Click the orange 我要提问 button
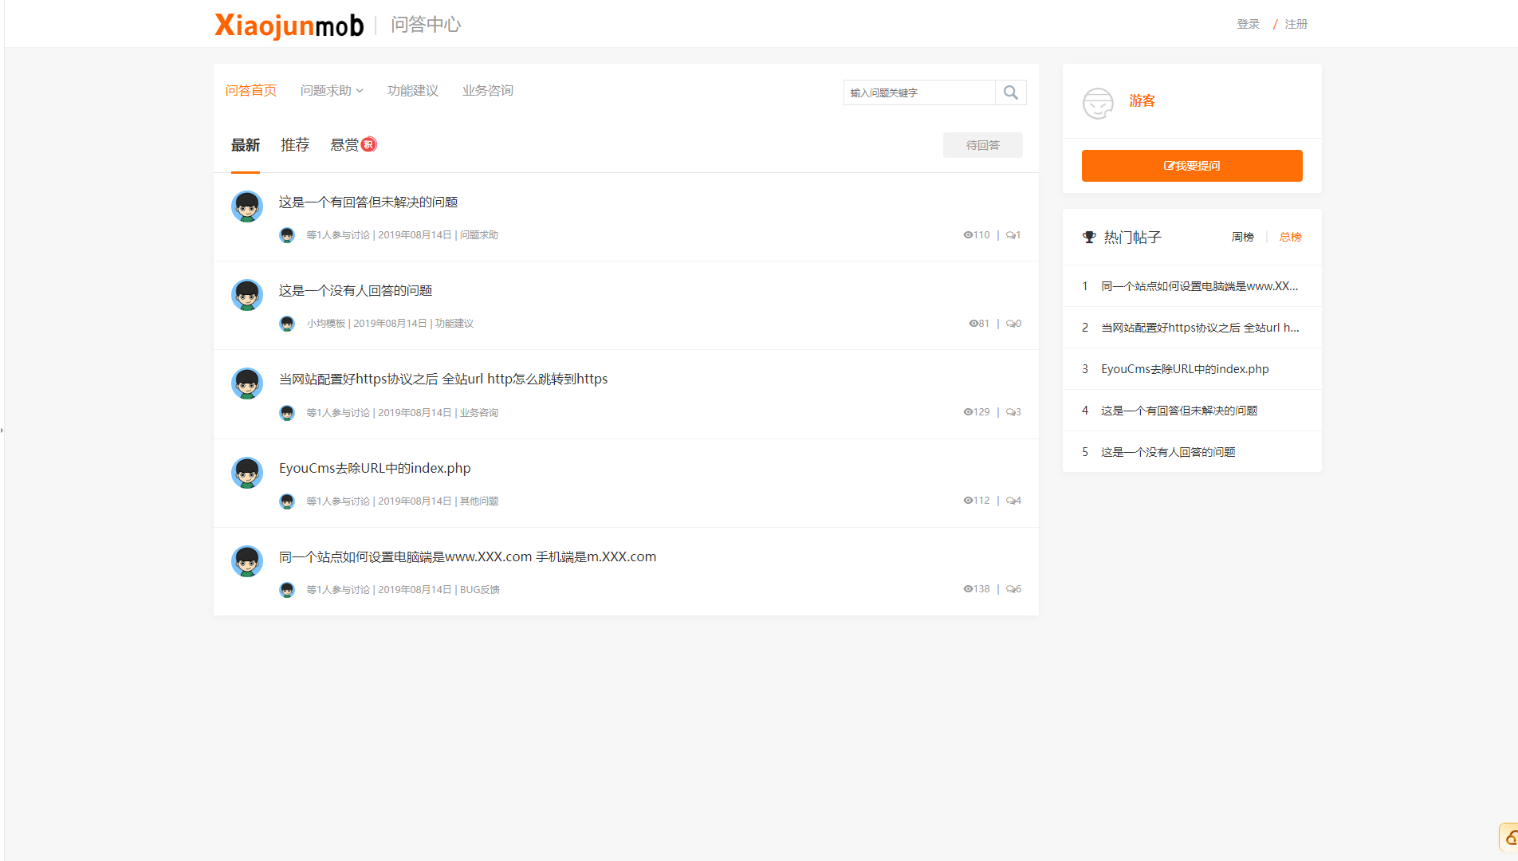Viewport: 1518px width, 861px height. 1192,166
